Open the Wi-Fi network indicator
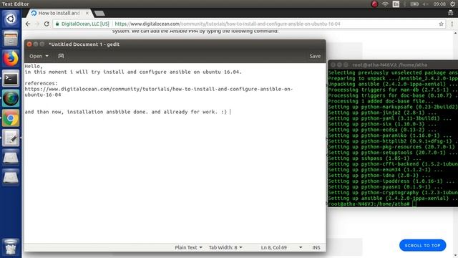The height and width of the screenshot is (258, 458). (x=385, y=4)
